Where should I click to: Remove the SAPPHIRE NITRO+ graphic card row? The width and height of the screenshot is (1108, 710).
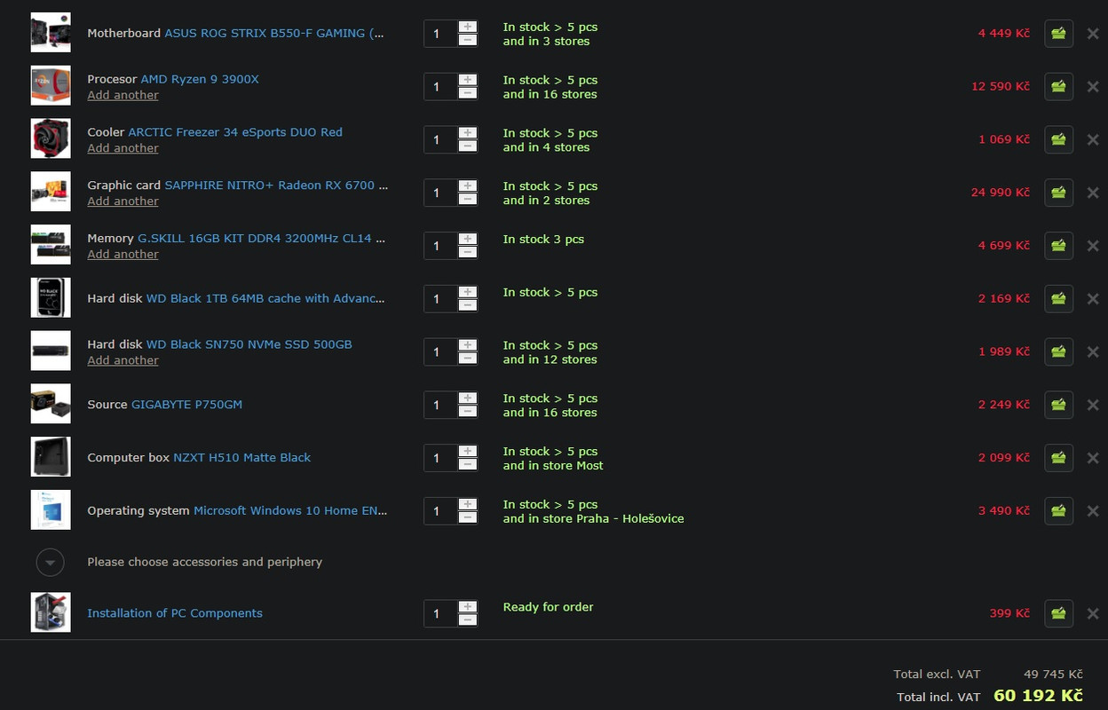click(x=1093, y=193)
